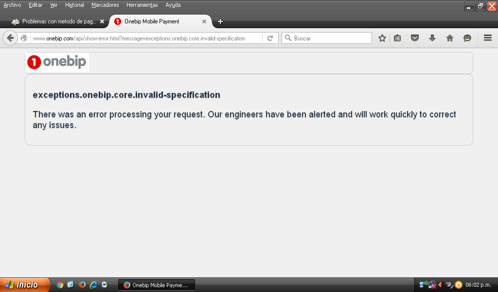Open the Downloads arrow icon
Viewport: 498px width, 292px height.
click(432, 38)
